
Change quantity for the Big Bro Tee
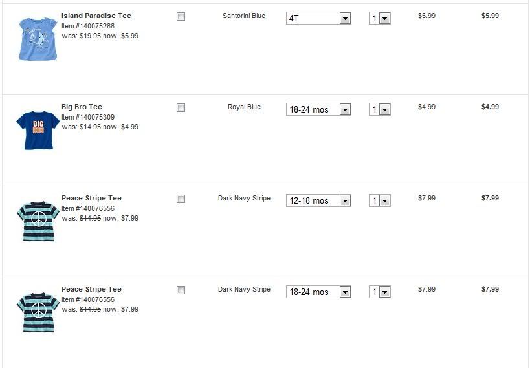tap(380, 110)
